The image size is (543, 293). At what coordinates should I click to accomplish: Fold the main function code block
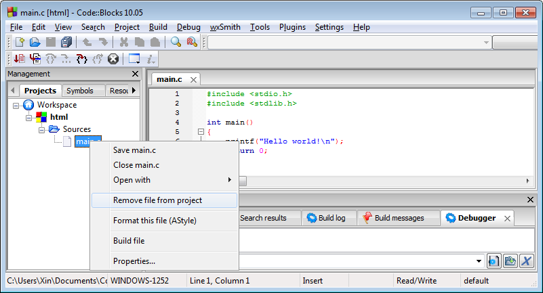click(201, 132)
